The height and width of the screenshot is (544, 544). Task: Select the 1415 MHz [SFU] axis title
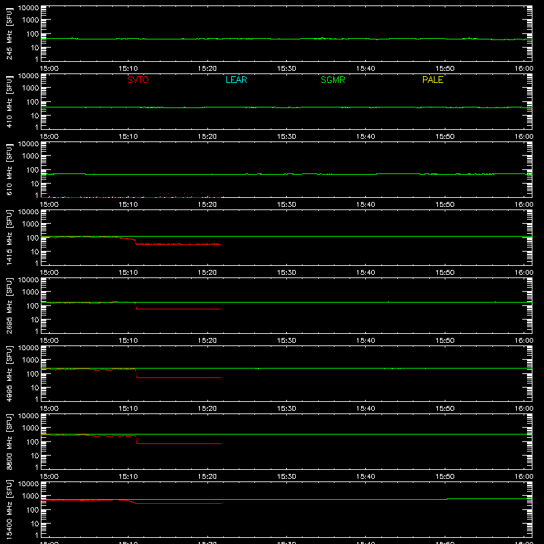click(9, 237)
